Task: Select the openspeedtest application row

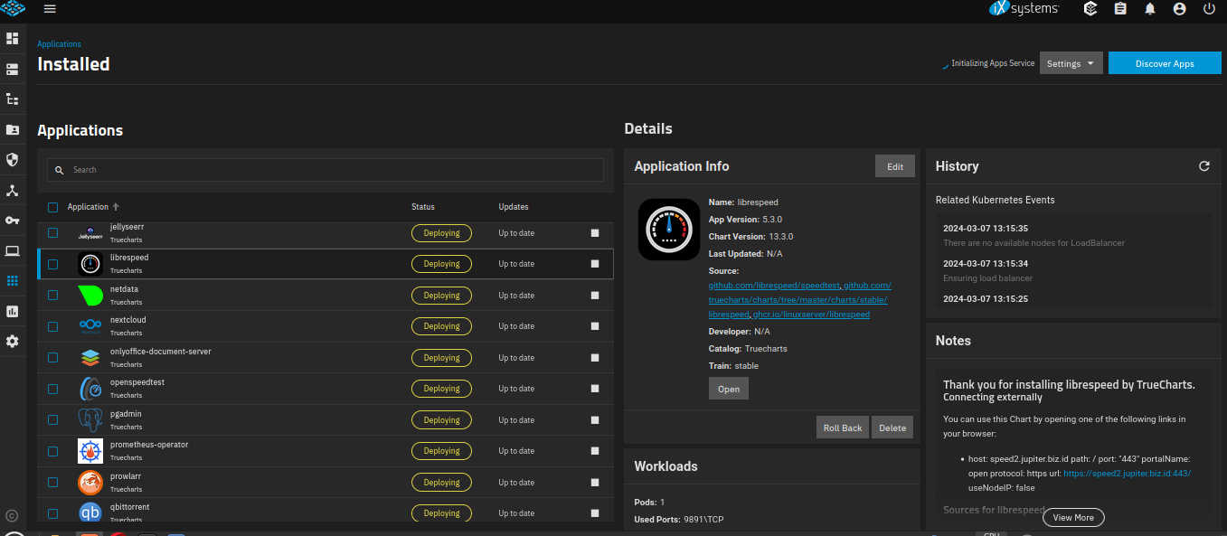Action: click(x=326, y=389)
